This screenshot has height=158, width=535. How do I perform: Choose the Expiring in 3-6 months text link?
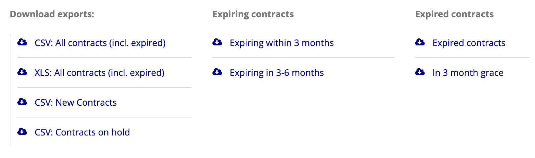pos(277,73)
